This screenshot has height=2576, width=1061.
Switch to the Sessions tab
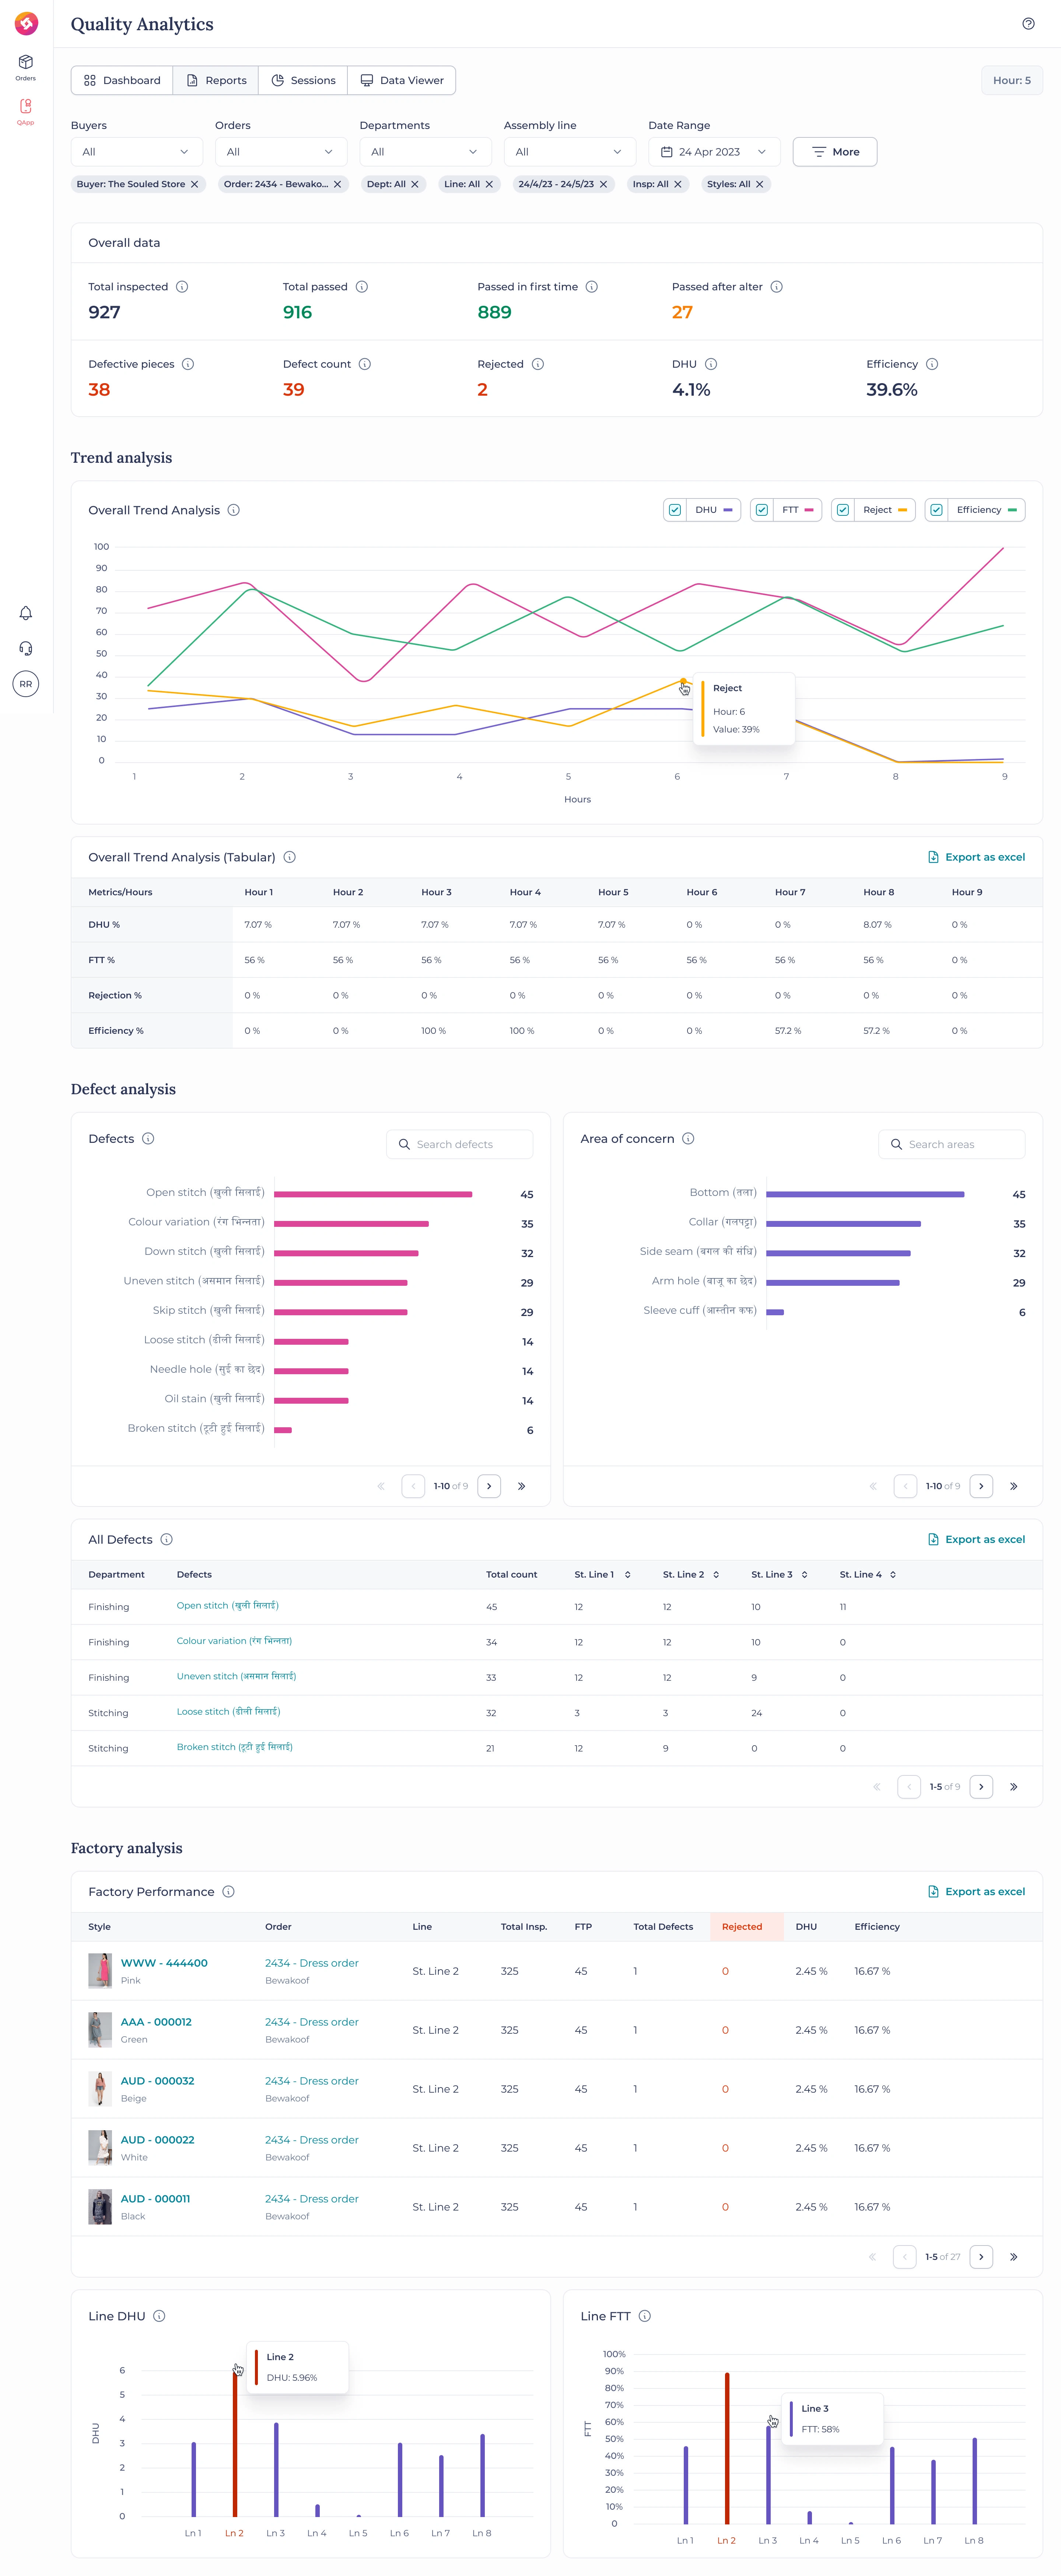(303, 80)
